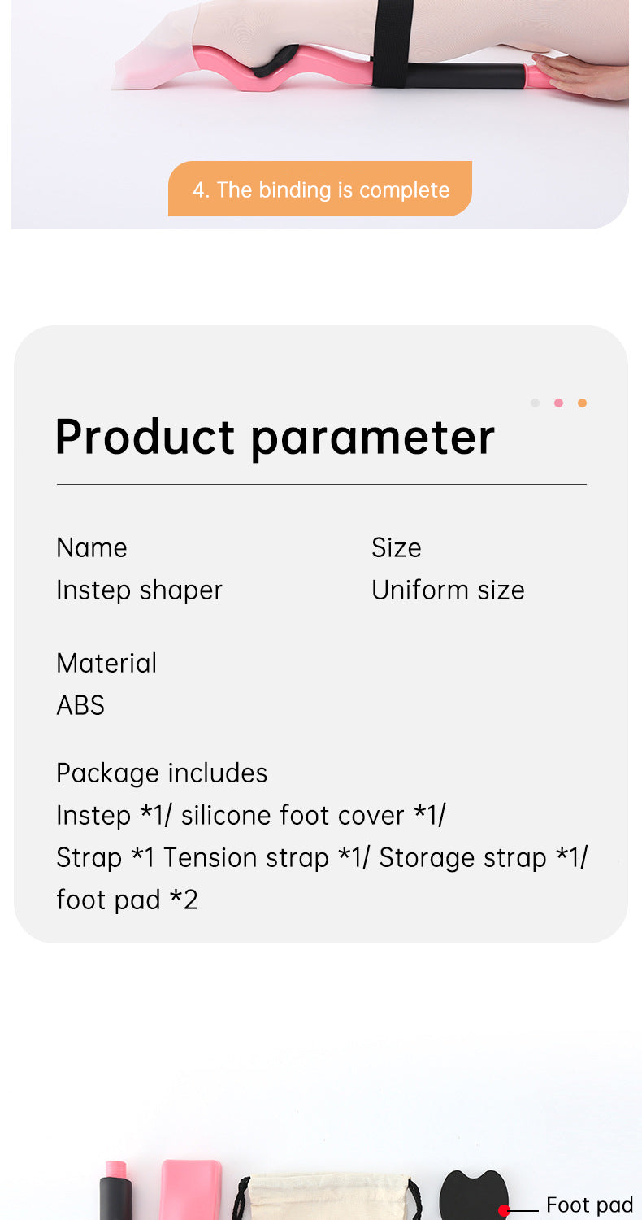This screenshot has width=642, height=1220.
Task: Select the "Uniform size" value text
Action: pyautogui.click(x=448, y=590)
